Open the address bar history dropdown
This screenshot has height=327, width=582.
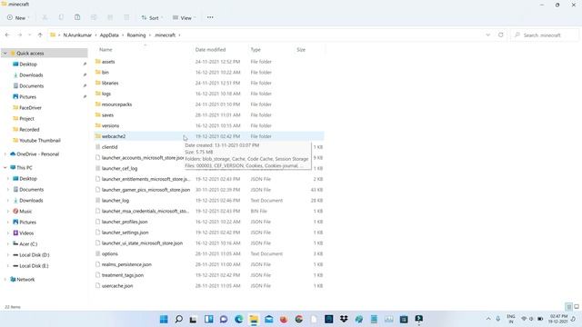point(487,35)
